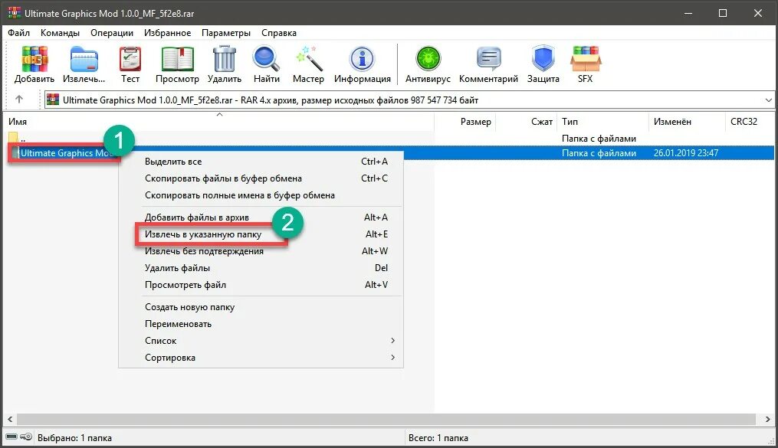Screen dimensions: 778x448
Task: Choose Извлечь в указанную папку
Action: click(261, 234)
